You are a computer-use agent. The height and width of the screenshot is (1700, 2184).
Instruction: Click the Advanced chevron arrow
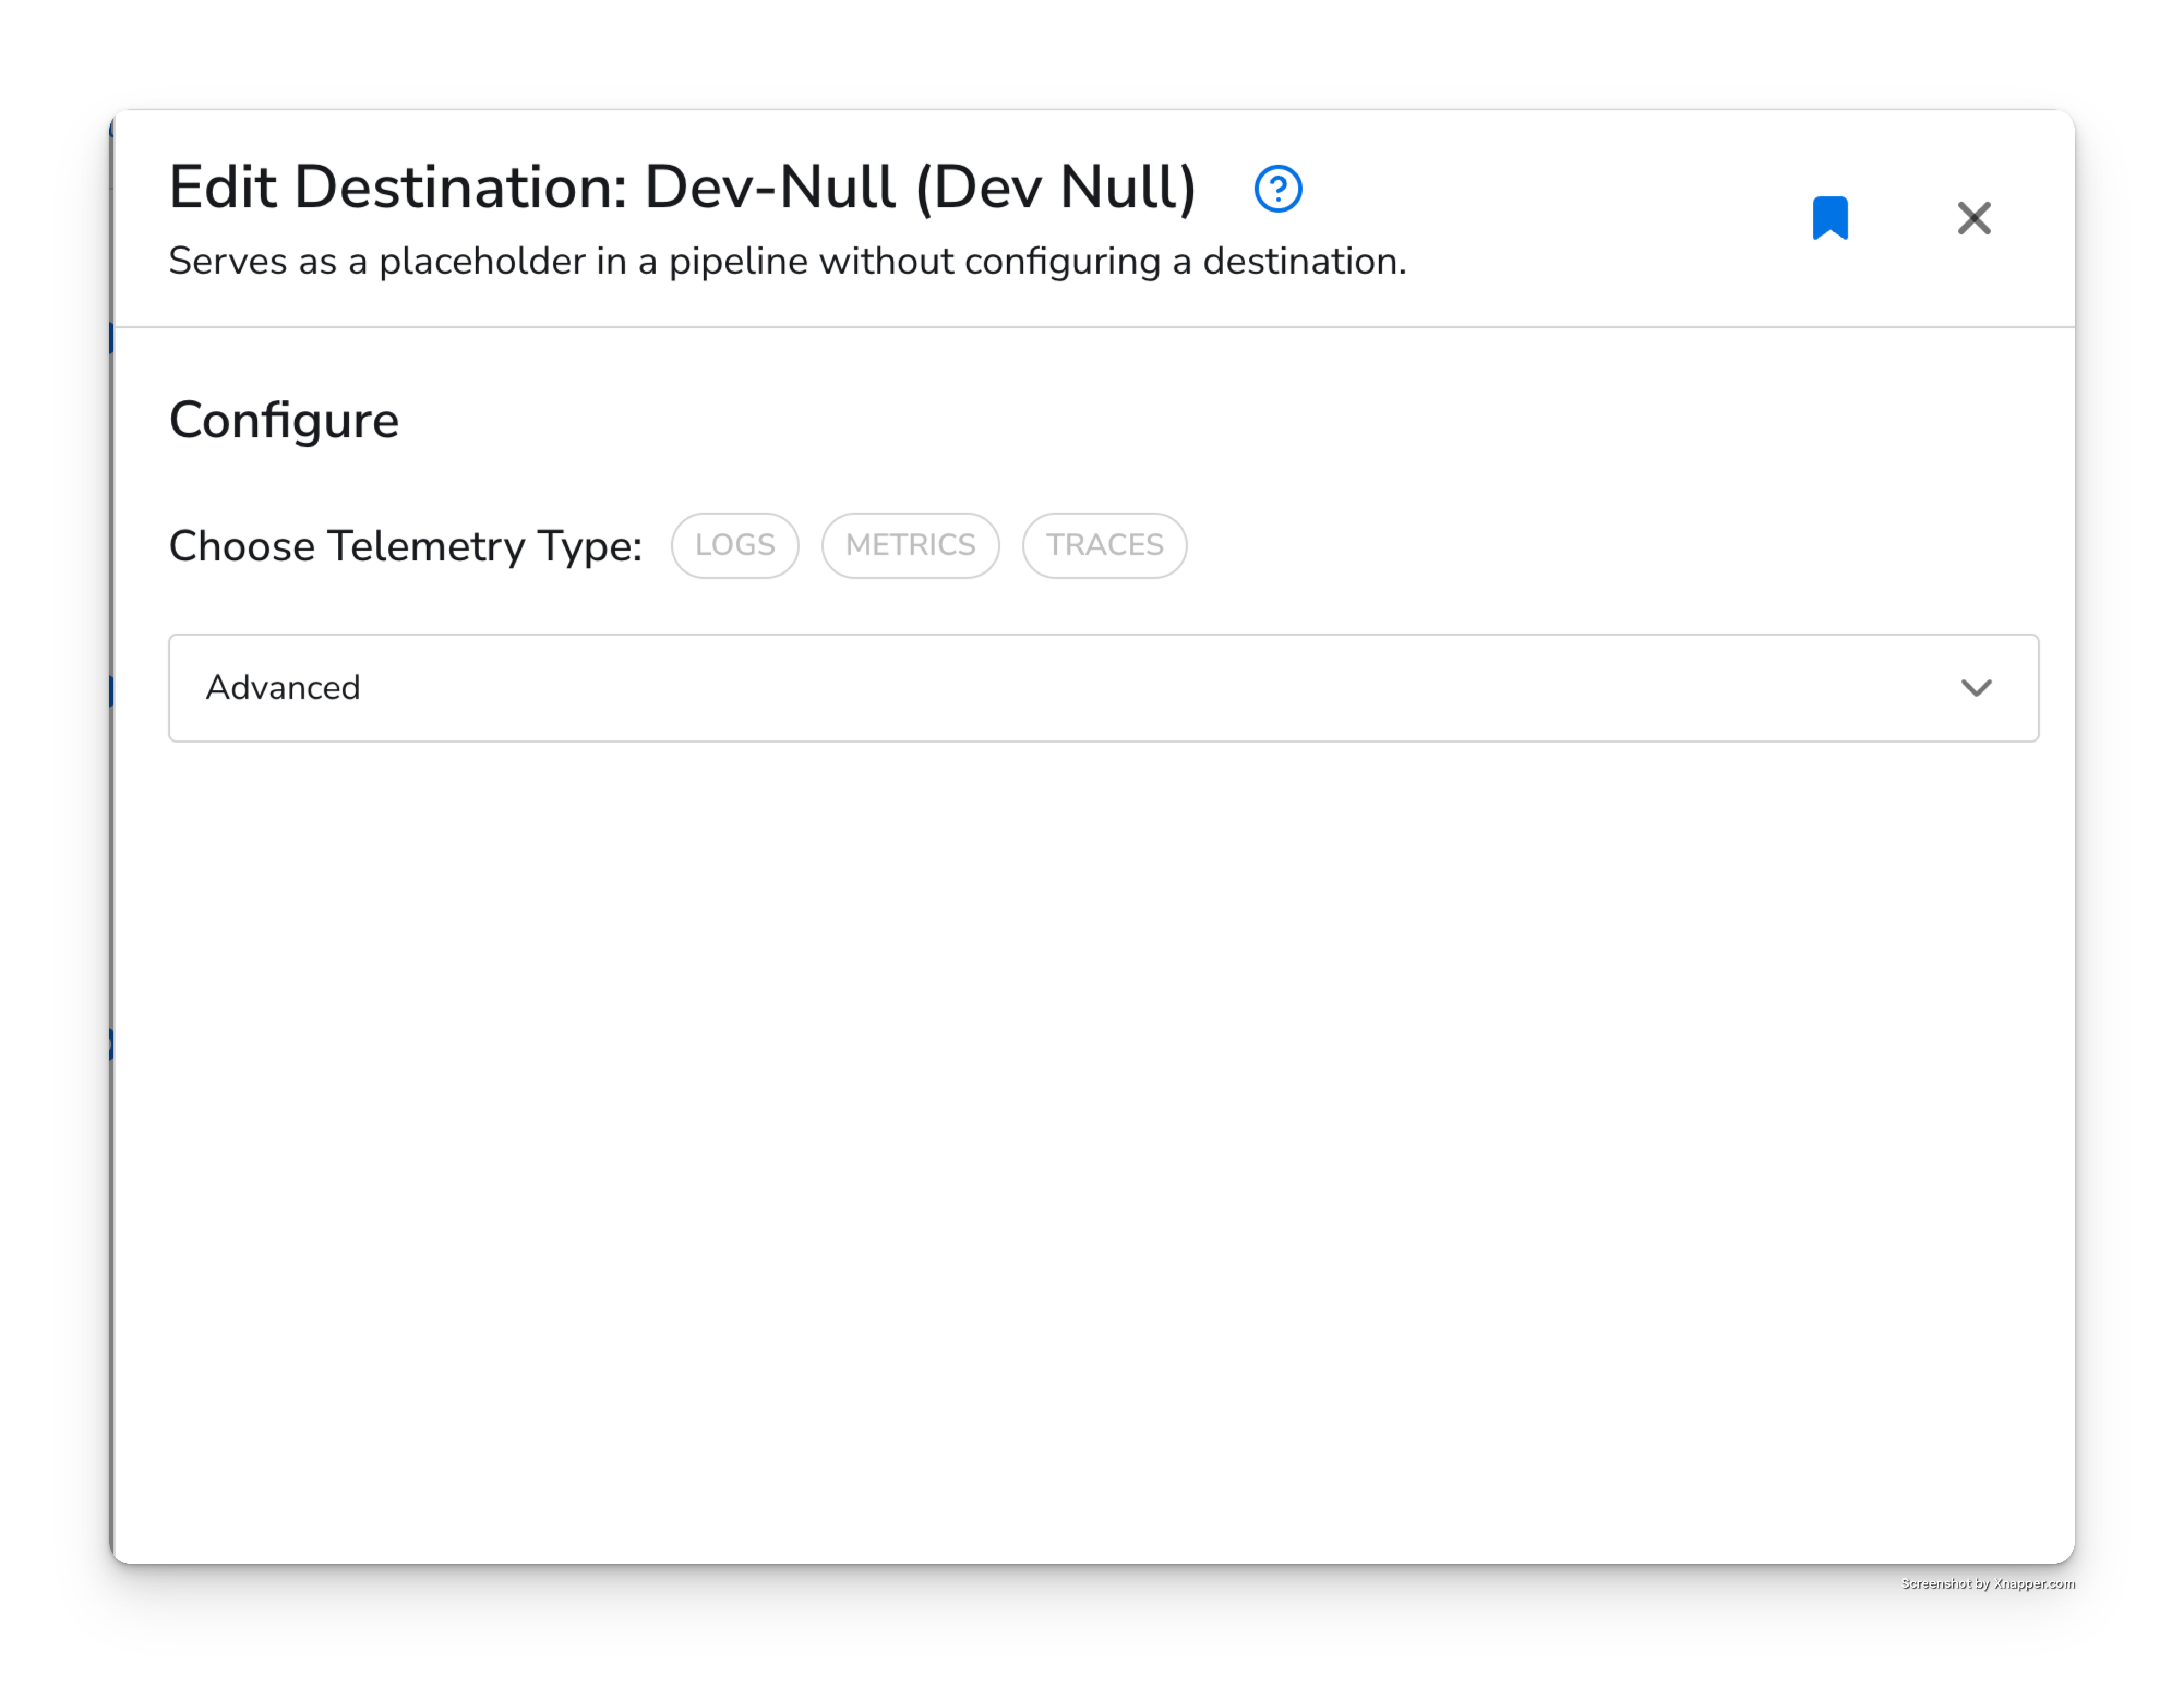(1975, 688)
